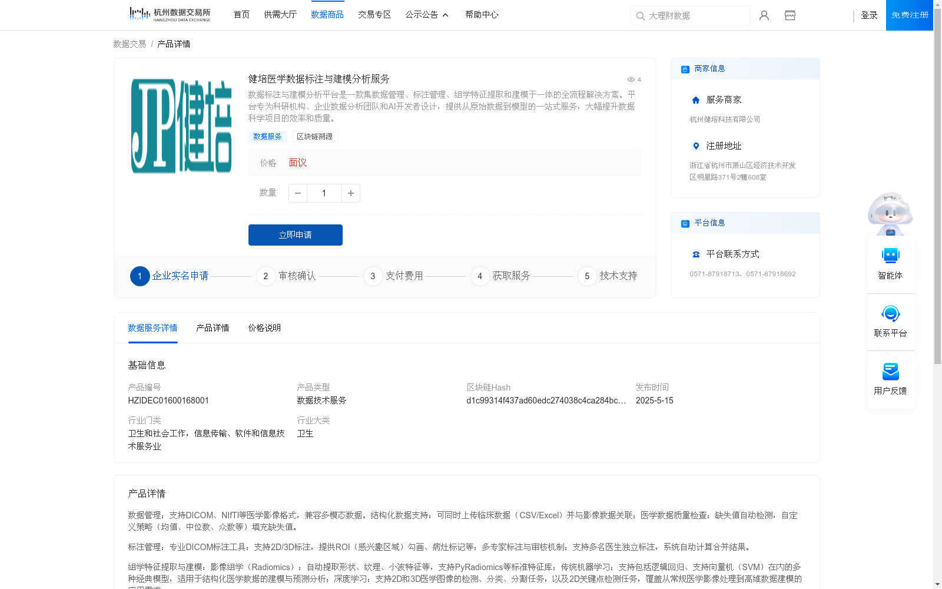Click the 数据服务 tag
This screenshot has width=942, height=589.
(267, 137)
